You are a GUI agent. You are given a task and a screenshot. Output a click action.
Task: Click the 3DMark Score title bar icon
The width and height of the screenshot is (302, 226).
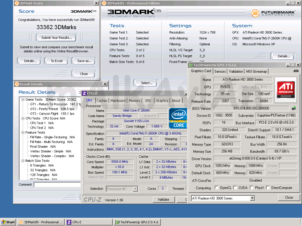pos(17,3)
